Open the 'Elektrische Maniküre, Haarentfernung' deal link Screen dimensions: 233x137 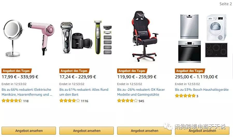click(27, 92)
